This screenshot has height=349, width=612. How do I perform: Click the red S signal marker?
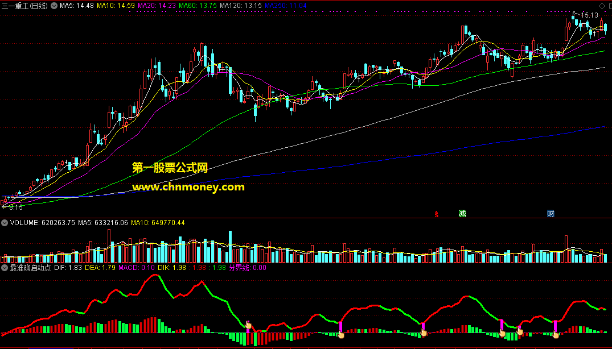(436, 214)
